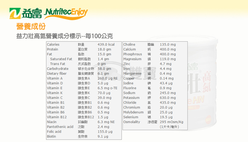Select the Pantothenic acid label
The width and height of the screenshot is (248, 142).
60,127
